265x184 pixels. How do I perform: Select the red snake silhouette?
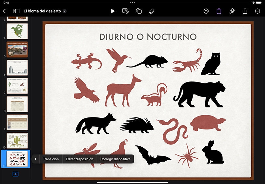point(173,131)
